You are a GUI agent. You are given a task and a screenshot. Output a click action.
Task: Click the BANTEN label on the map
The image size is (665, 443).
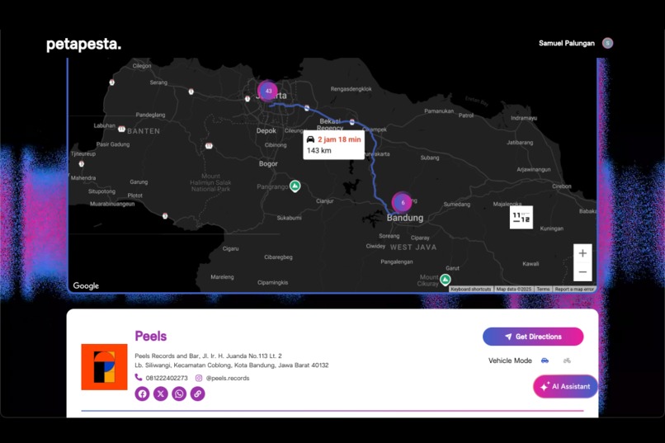(x=144, y=131)
